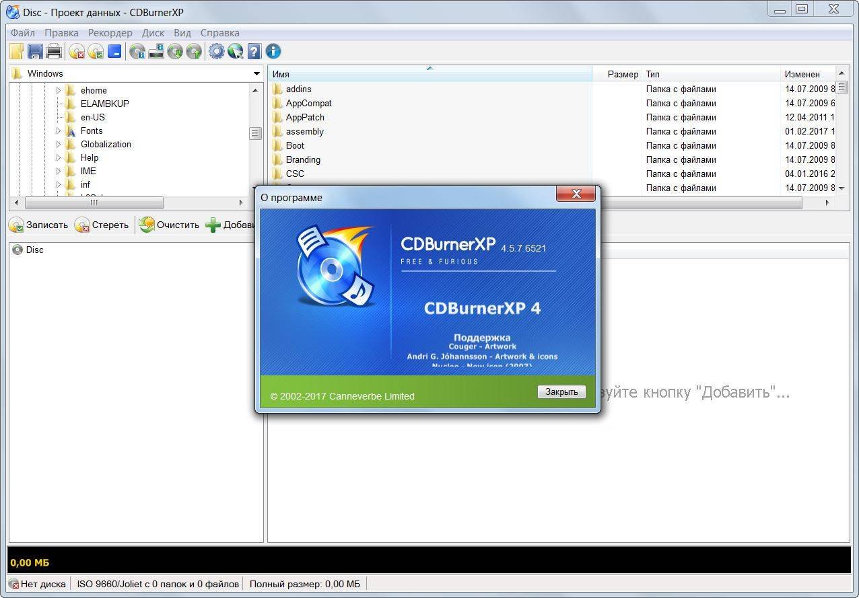Click the drive information icon with 'i' badge
The width and height of the screenshot is (859, 598).
click(156, 51)
